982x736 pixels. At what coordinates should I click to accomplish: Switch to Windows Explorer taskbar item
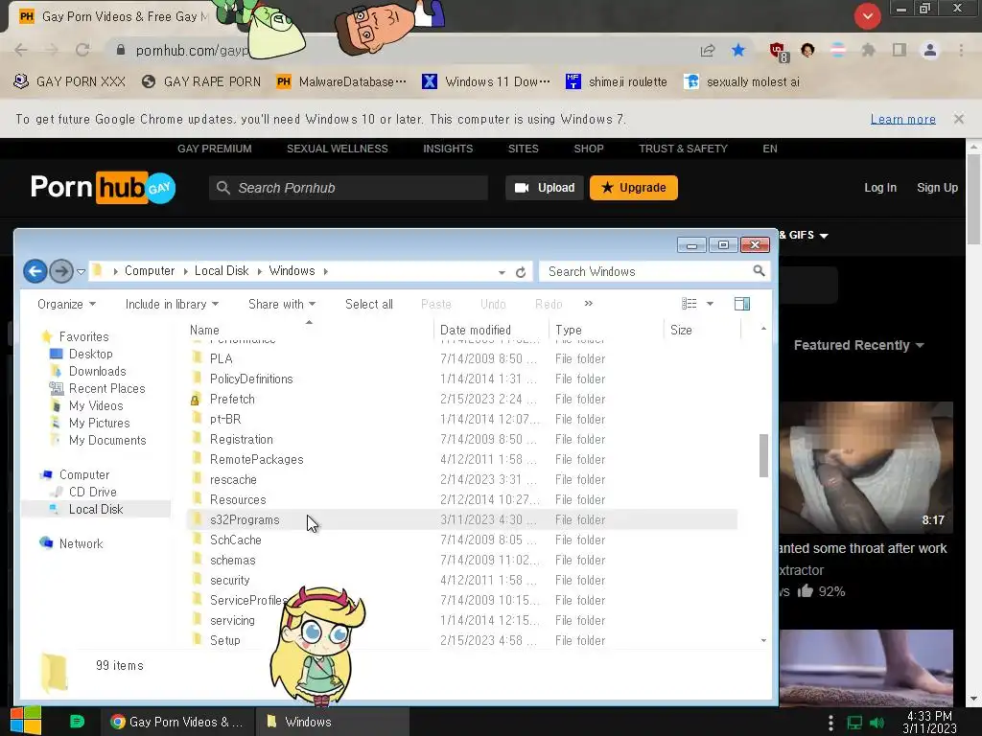point(333,722)
